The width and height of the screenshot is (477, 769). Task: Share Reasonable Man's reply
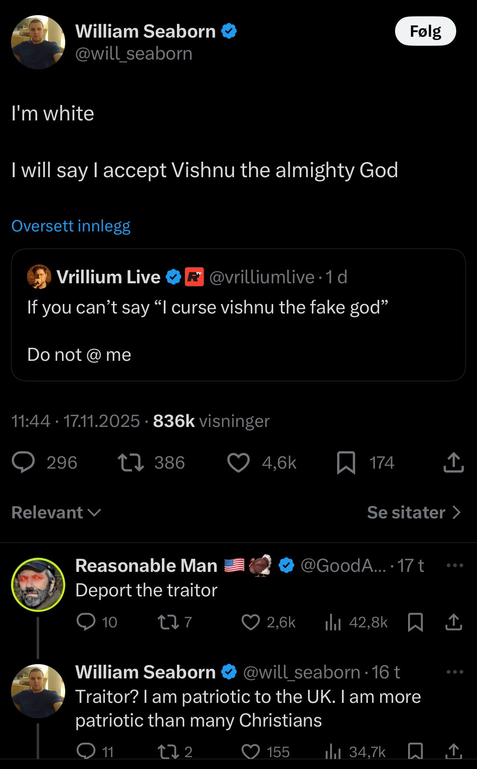tap(453, 622)
